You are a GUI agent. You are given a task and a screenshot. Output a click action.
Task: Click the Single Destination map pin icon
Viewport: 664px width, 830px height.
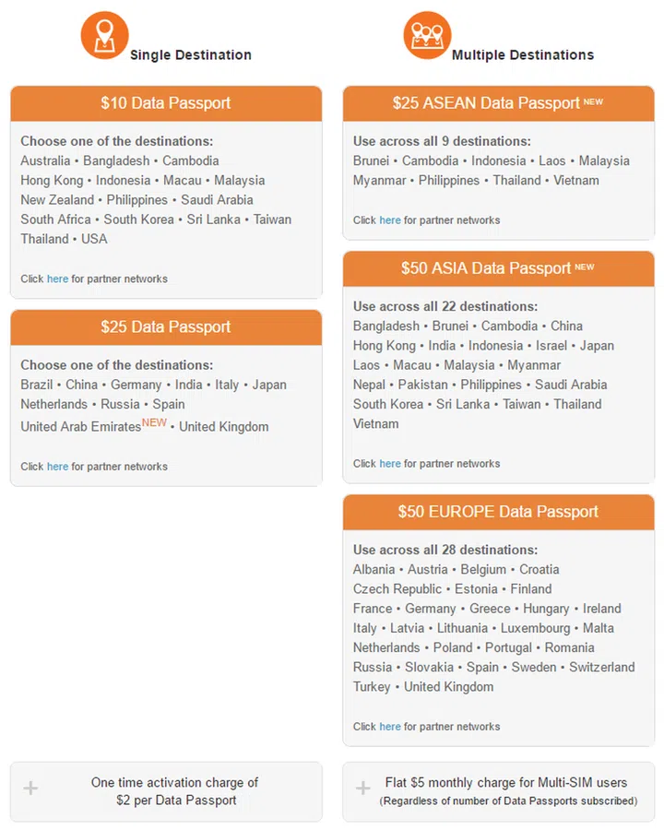[x=104, y=35]
